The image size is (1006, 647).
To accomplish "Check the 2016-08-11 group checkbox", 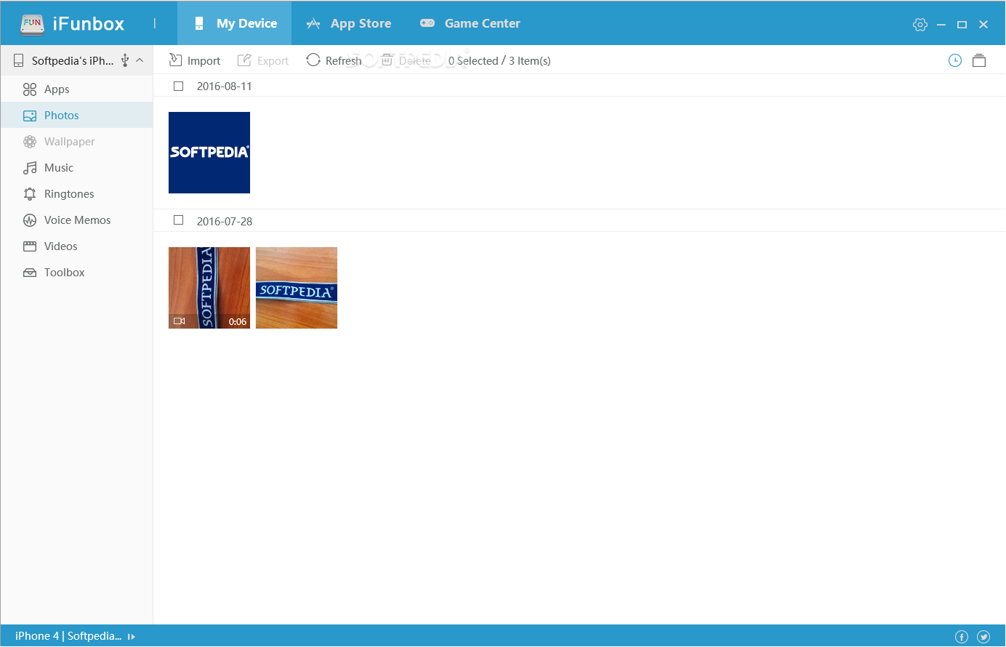I will point(178,86).
